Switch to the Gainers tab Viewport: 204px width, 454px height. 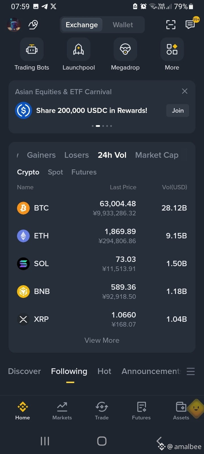coord(41,155)
